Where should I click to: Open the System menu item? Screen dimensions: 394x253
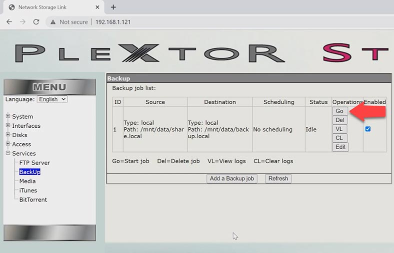[22, 117]
